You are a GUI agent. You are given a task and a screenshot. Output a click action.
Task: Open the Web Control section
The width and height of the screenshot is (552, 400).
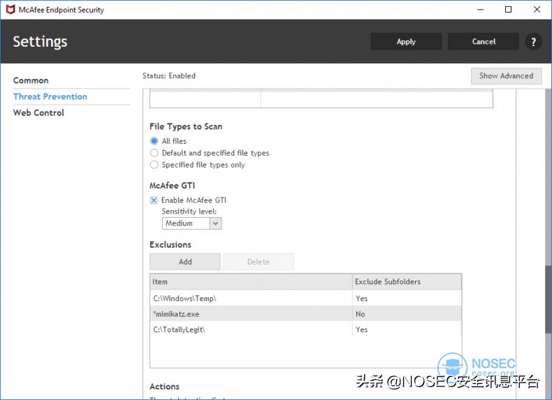38,113
